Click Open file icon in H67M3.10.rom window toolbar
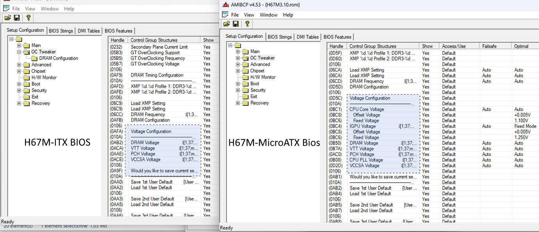This screenshot has height=232, width=539. 227,24
